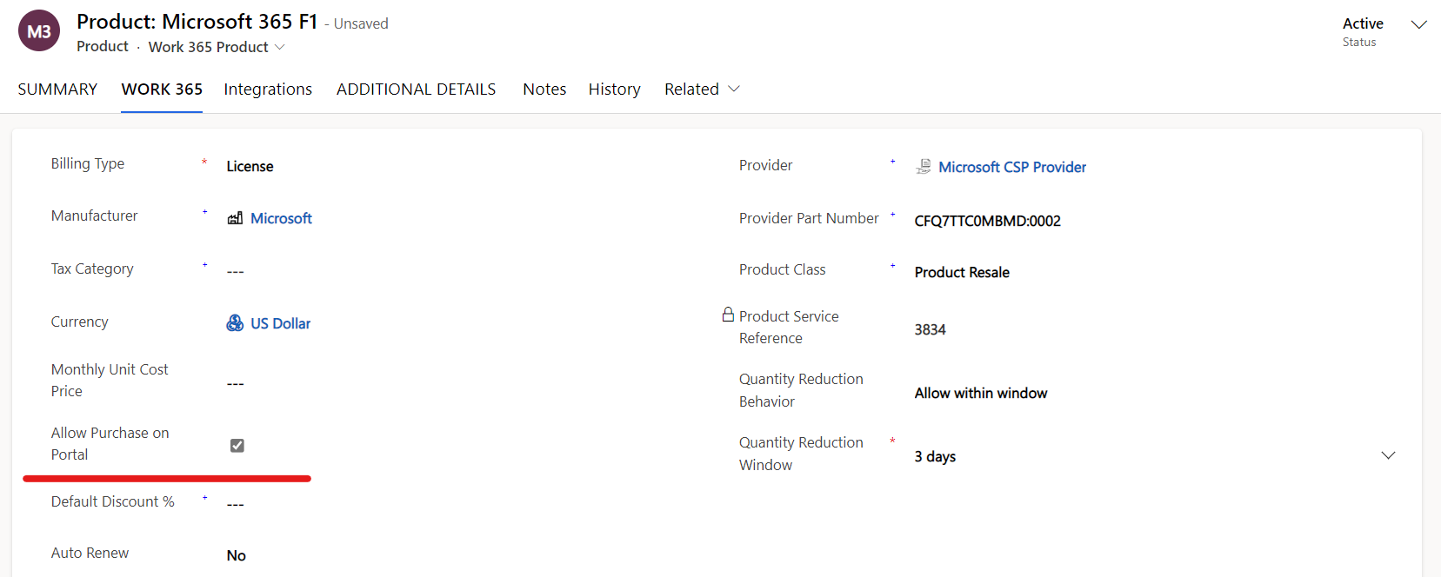Click the M3 product avatar icon

point(39,31)
